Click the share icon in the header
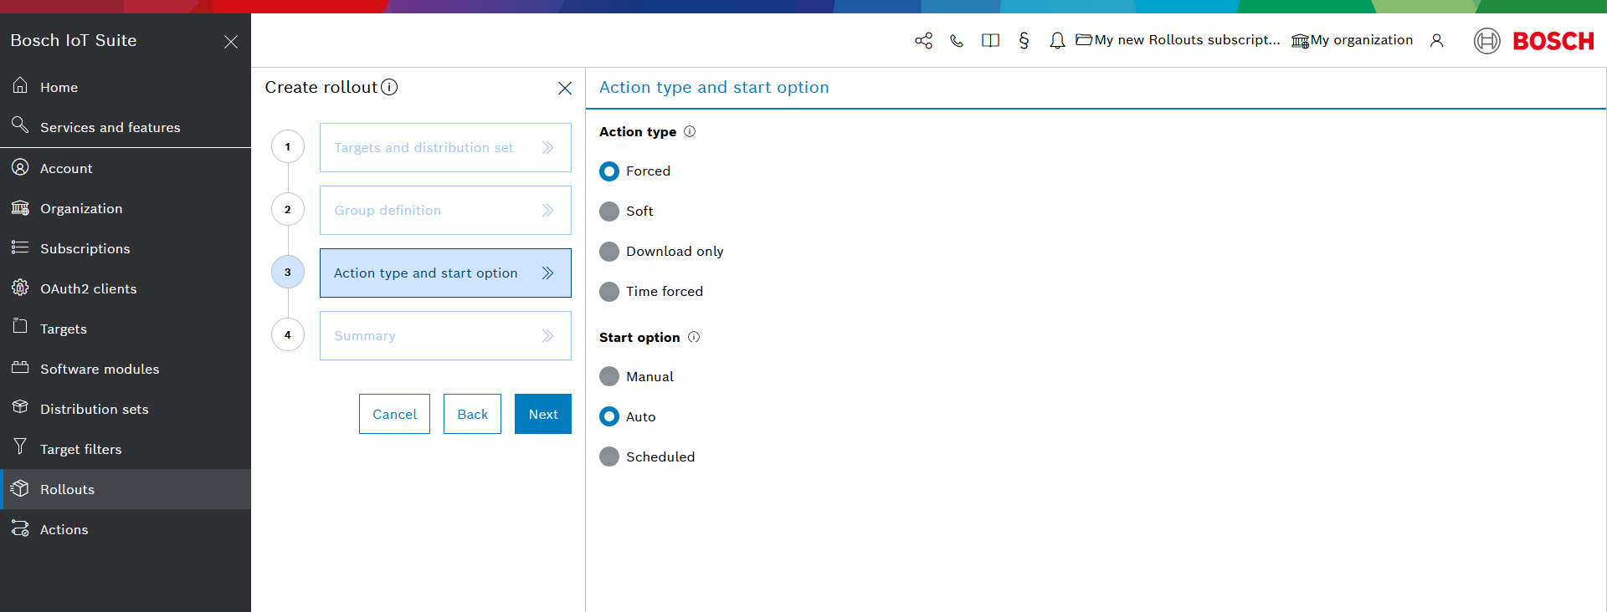1607x612 pixels. pos(923,40)
